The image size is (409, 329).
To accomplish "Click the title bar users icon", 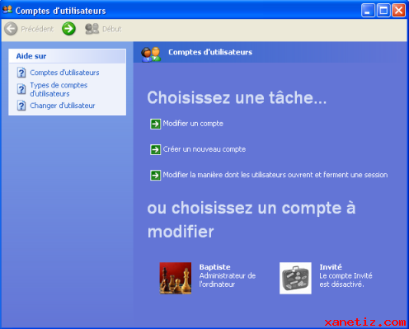I will point(7,10).
